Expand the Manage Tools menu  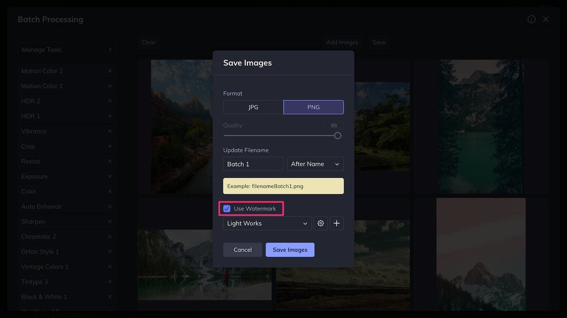67,50
